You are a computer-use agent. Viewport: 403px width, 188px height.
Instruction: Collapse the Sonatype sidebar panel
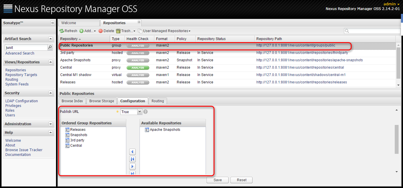[53, 23]
